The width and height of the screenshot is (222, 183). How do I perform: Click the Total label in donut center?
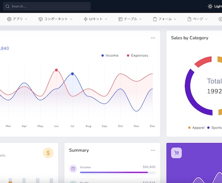pos(214,81)
